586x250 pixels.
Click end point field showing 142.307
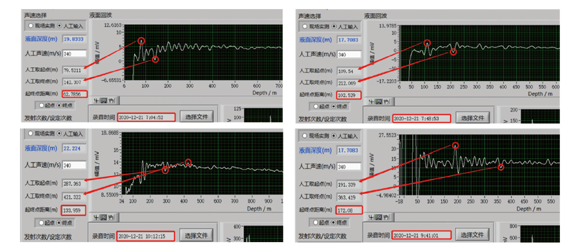74,81
